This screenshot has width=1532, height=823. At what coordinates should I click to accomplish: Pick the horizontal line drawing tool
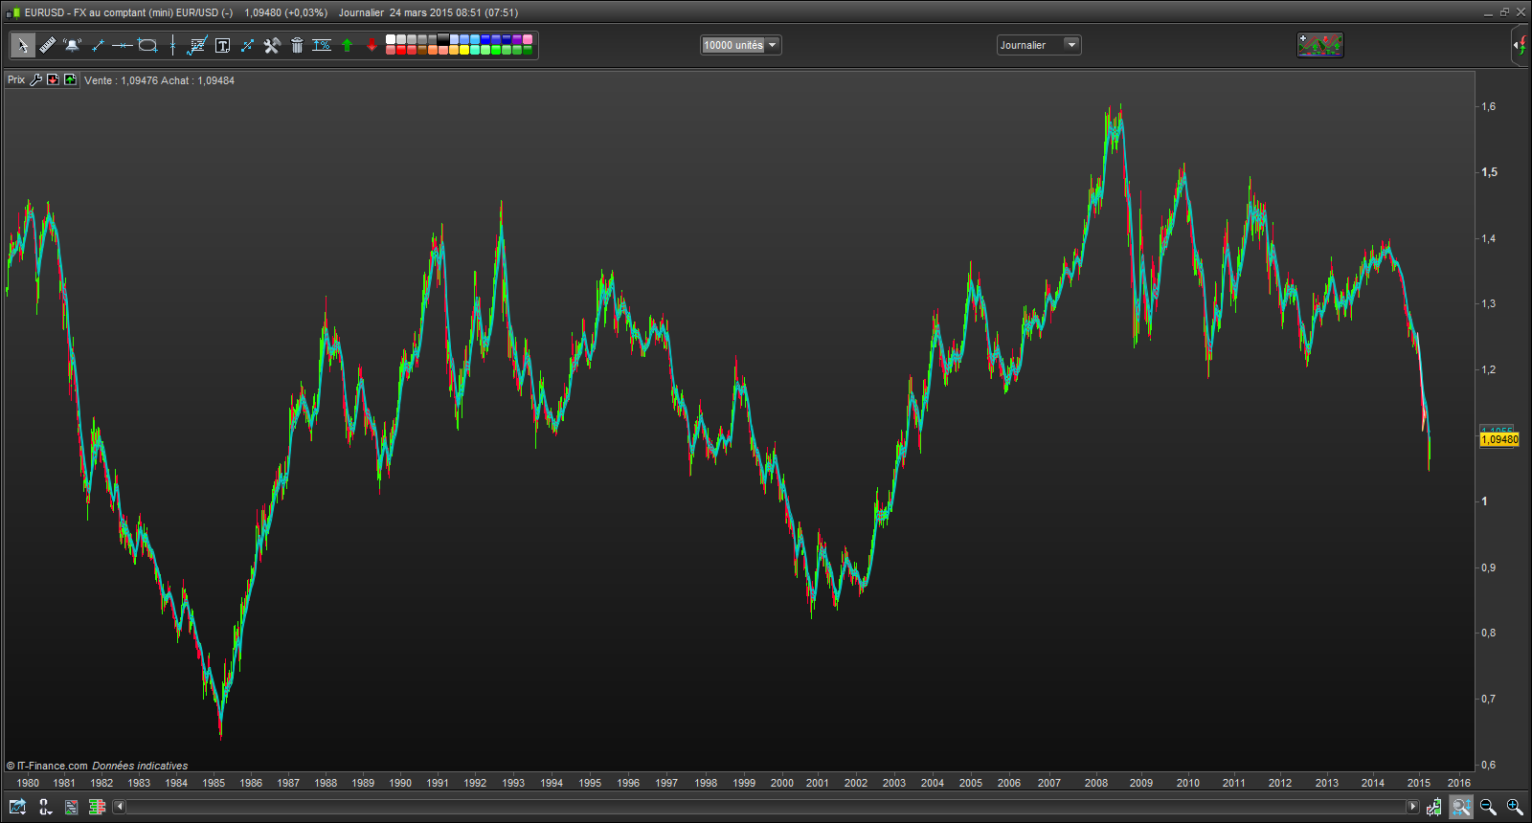(x=123, y=45)
